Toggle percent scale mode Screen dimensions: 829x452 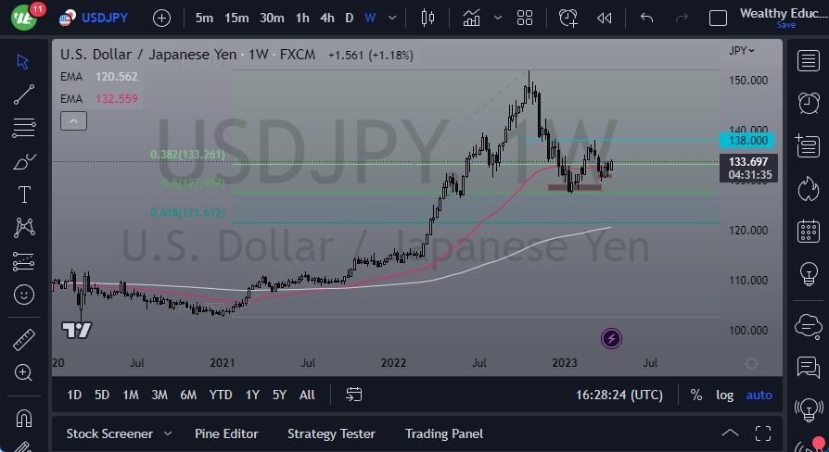pos(696,395)
